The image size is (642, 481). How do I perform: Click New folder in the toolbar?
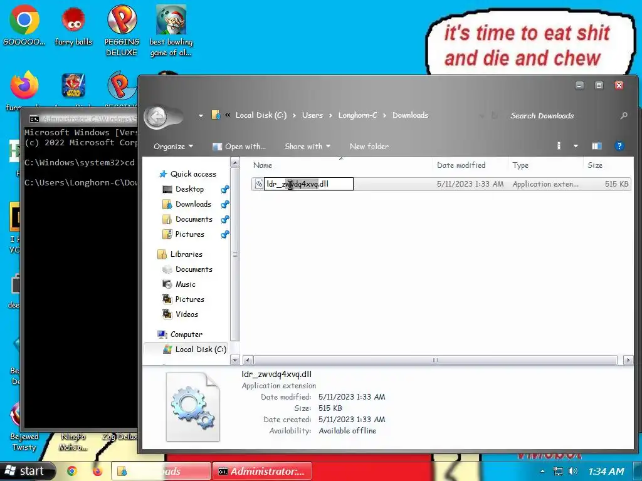[369, 147]
